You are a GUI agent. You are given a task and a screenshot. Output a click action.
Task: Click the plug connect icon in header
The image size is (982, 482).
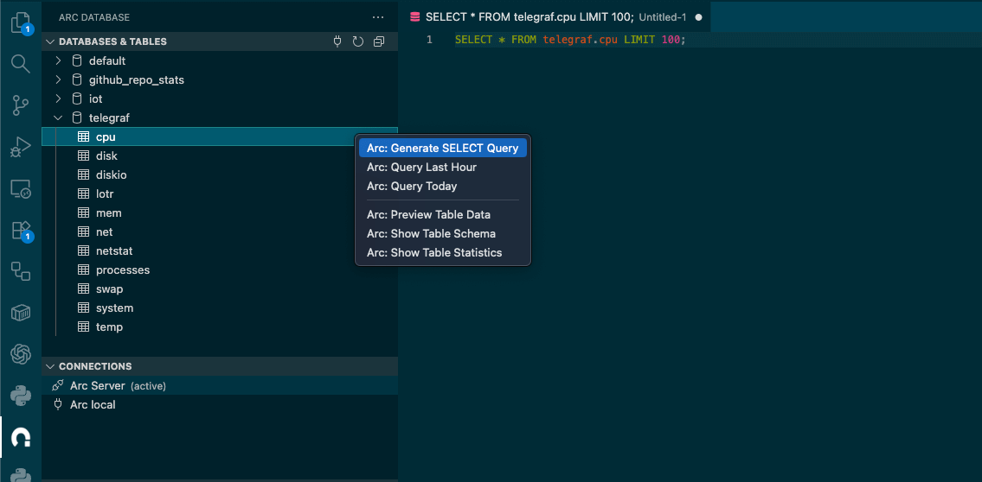click(x=339, y=41)
